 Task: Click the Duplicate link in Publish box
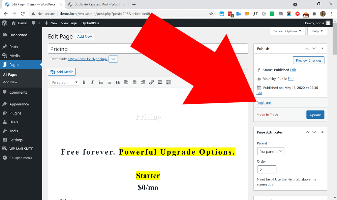pos(264,103)
